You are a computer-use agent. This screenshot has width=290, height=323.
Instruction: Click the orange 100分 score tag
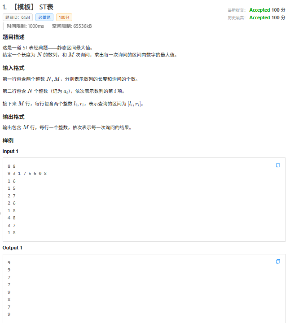(64, 17)
